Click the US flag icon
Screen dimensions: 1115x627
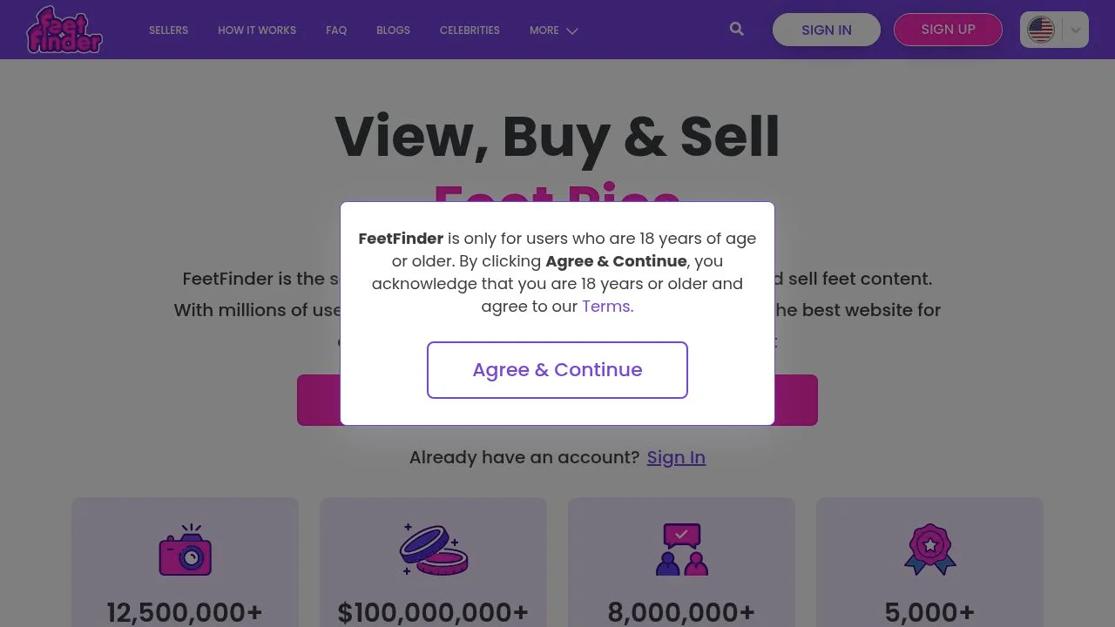(x=1040, y=29)
